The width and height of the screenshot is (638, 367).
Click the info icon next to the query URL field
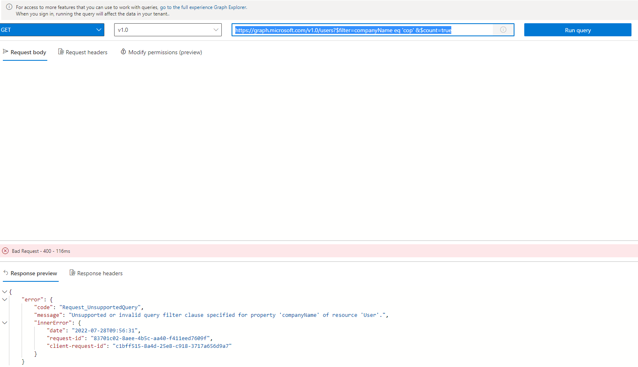coord(503,29)
